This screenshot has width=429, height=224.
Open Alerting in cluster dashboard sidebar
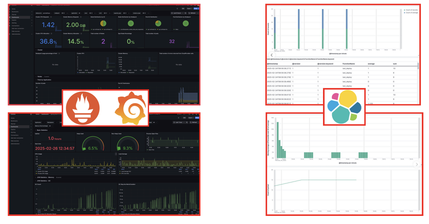[14, 23]
